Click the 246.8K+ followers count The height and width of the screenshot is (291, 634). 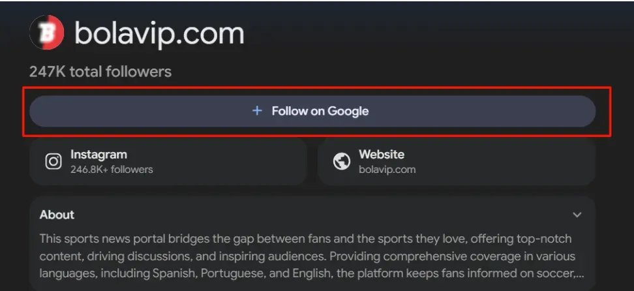click(x=112, y=170)
